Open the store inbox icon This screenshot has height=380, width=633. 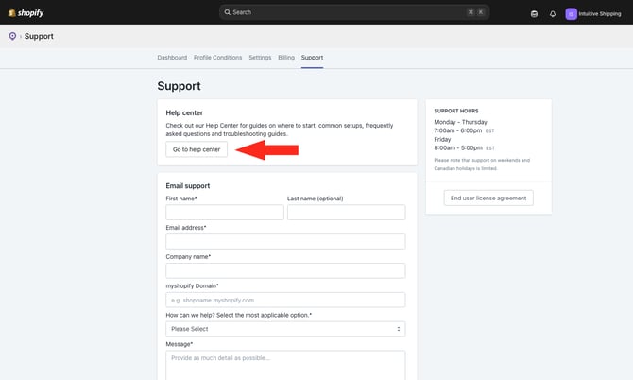coord(534,14)
